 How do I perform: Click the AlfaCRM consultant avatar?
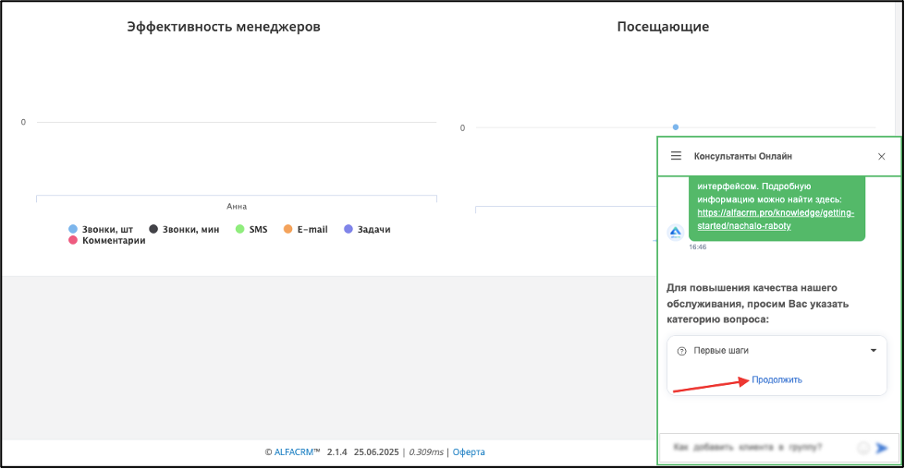pyautogui.click(x=676, y=233)
